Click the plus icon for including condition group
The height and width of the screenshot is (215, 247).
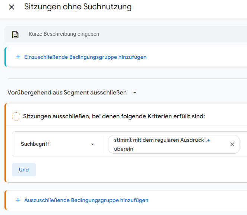click(18, 57)
